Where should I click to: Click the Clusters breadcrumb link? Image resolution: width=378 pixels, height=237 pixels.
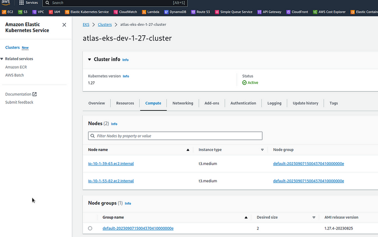click(x=104, y=24)
